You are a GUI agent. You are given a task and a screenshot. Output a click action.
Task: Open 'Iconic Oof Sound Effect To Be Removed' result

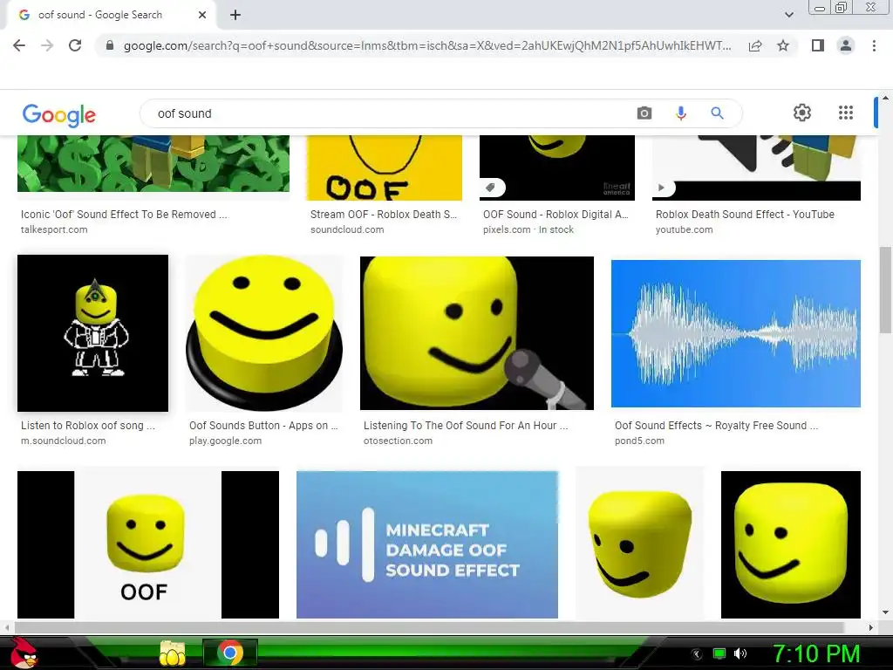[124, 215]
